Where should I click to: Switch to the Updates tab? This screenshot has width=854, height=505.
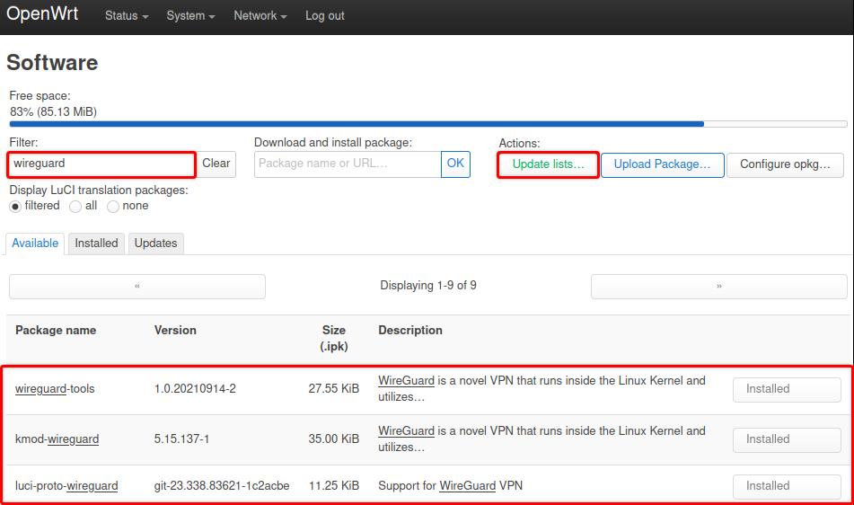pos(155,244)
